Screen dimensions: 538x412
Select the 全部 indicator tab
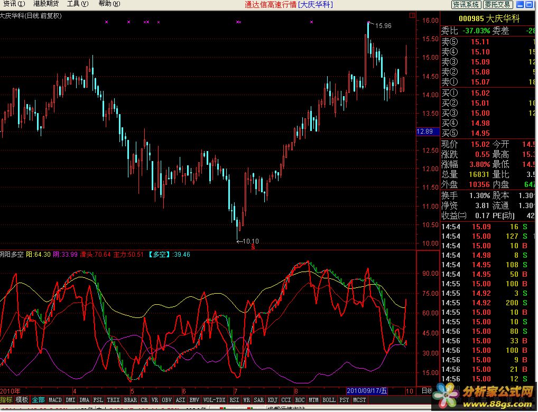tap(39, 400)
